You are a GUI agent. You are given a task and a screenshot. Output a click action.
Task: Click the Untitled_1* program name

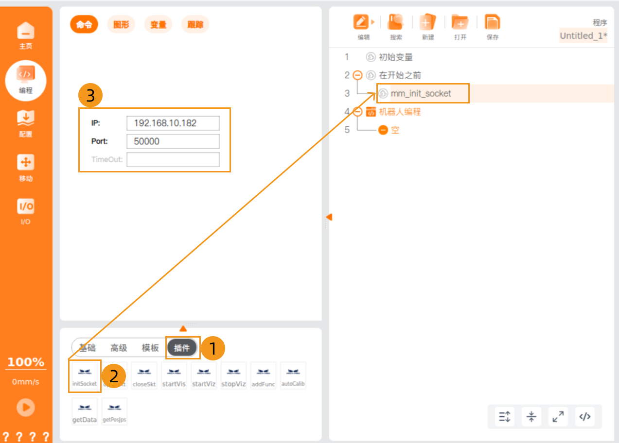pyautogui.click(x=584, y=36)
